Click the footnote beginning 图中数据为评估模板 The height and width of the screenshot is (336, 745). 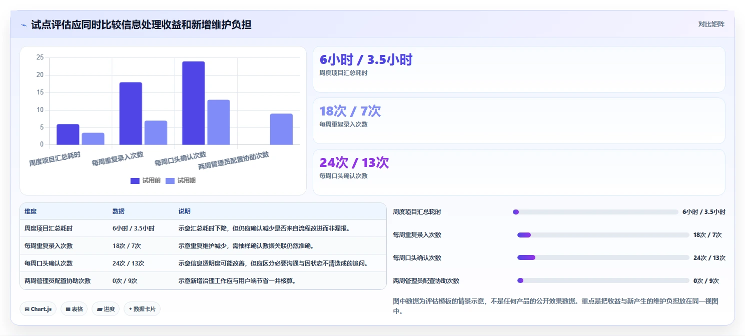point(556,306)
